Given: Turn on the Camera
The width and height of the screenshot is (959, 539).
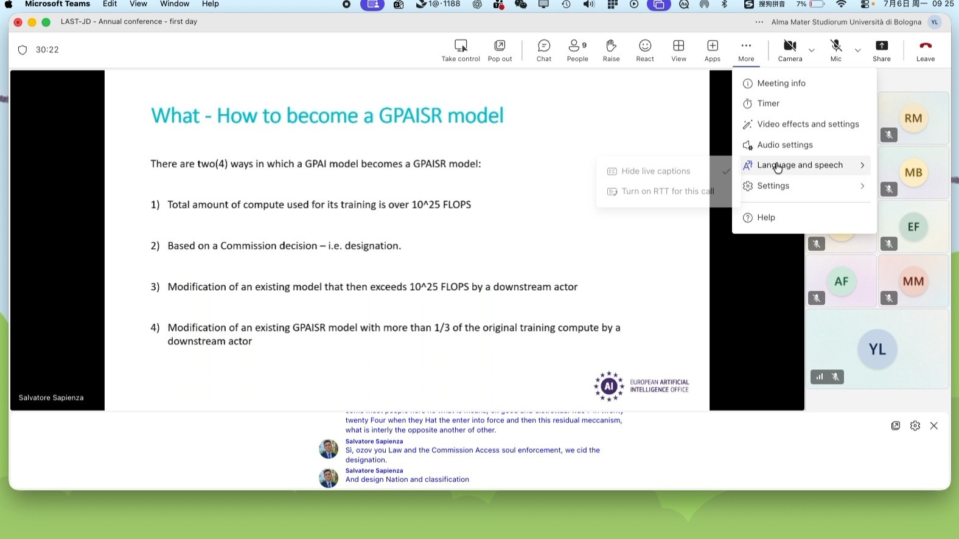Looking at the screenshot, I should pyautogui.click(x=790, y=50).
